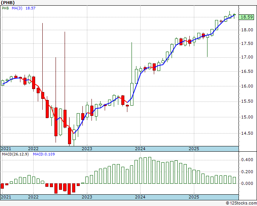Click the 18.59 current price tag
The image size is (257, 206).
(x=246, y=17)
